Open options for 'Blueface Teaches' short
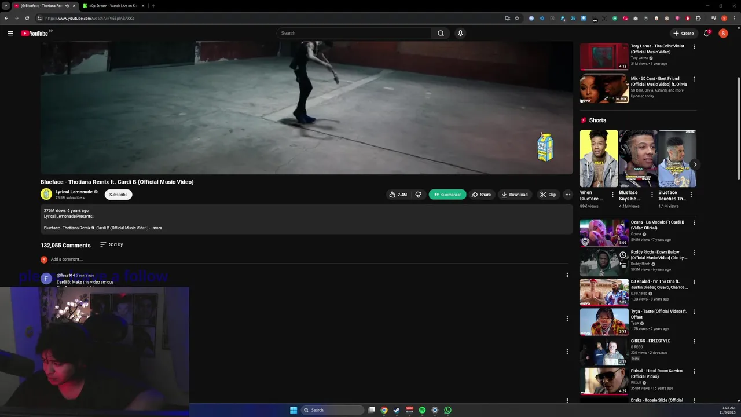Screen dimensions: 741x417 coord(691,195)
